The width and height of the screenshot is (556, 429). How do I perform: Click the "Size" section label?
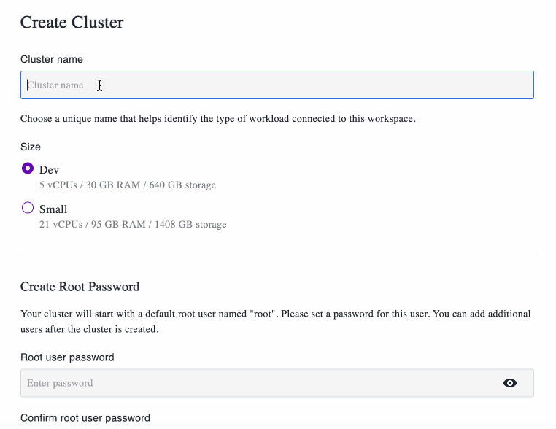[x=31, y=147]
